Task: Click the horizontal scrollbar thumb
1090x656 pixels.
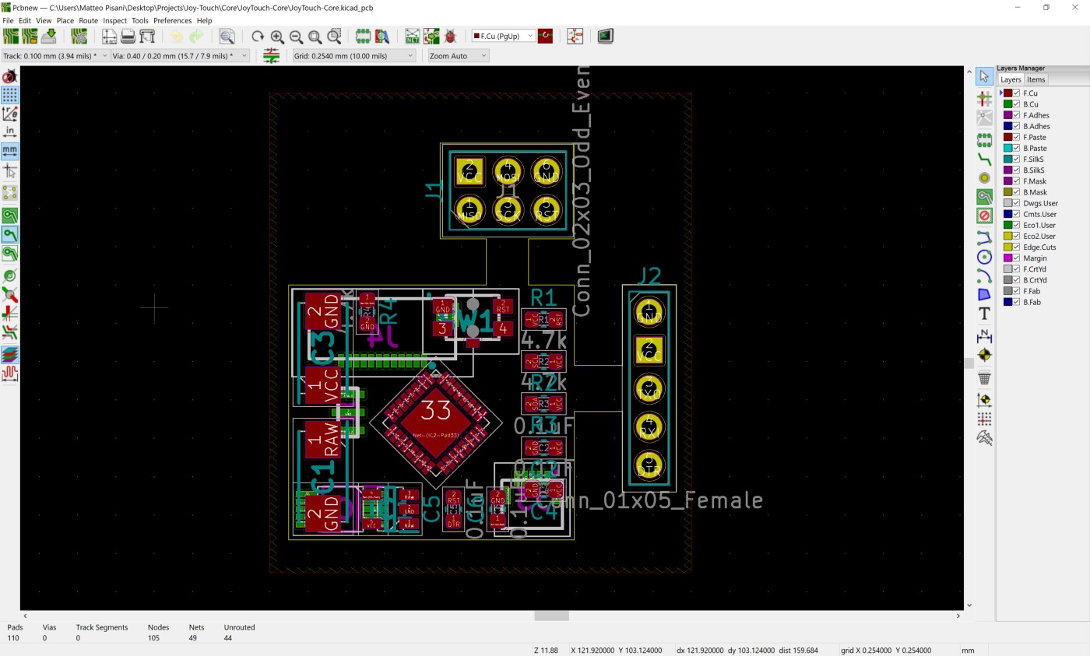Action: tap(551, 616)
